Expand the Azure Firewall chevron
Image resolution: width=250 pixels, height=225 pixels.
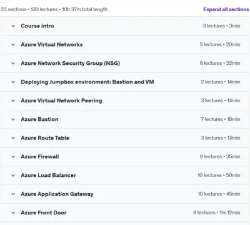click(x=13, y=157)
